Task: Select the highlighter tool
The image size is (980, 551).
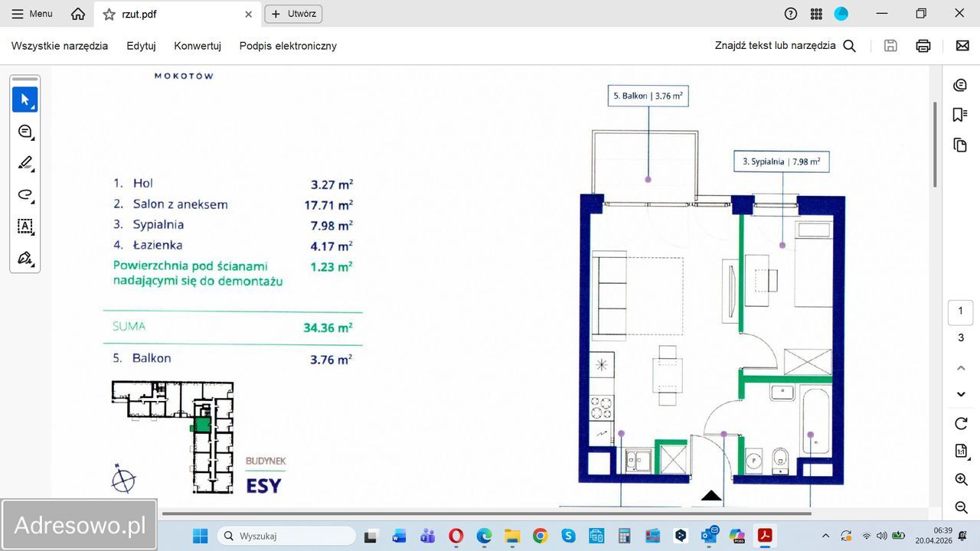Action: [24, 163]
